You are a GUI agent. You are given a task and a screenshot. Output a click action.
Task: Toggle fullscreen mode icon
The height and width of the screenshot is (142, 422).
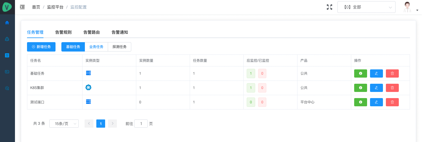[329, 7]
